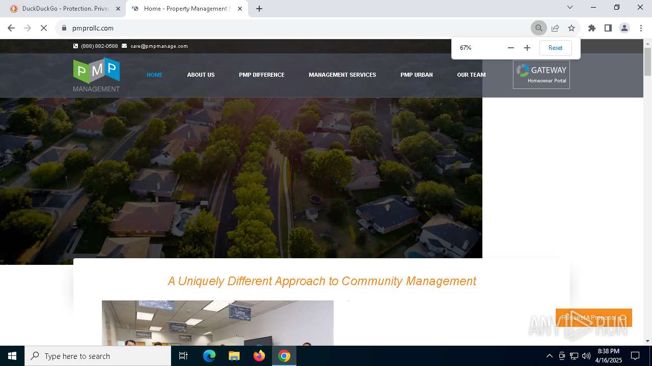Open Chrome's three-dot menu
The width and height of the screenshot is (652, 366).
(641, 28)
